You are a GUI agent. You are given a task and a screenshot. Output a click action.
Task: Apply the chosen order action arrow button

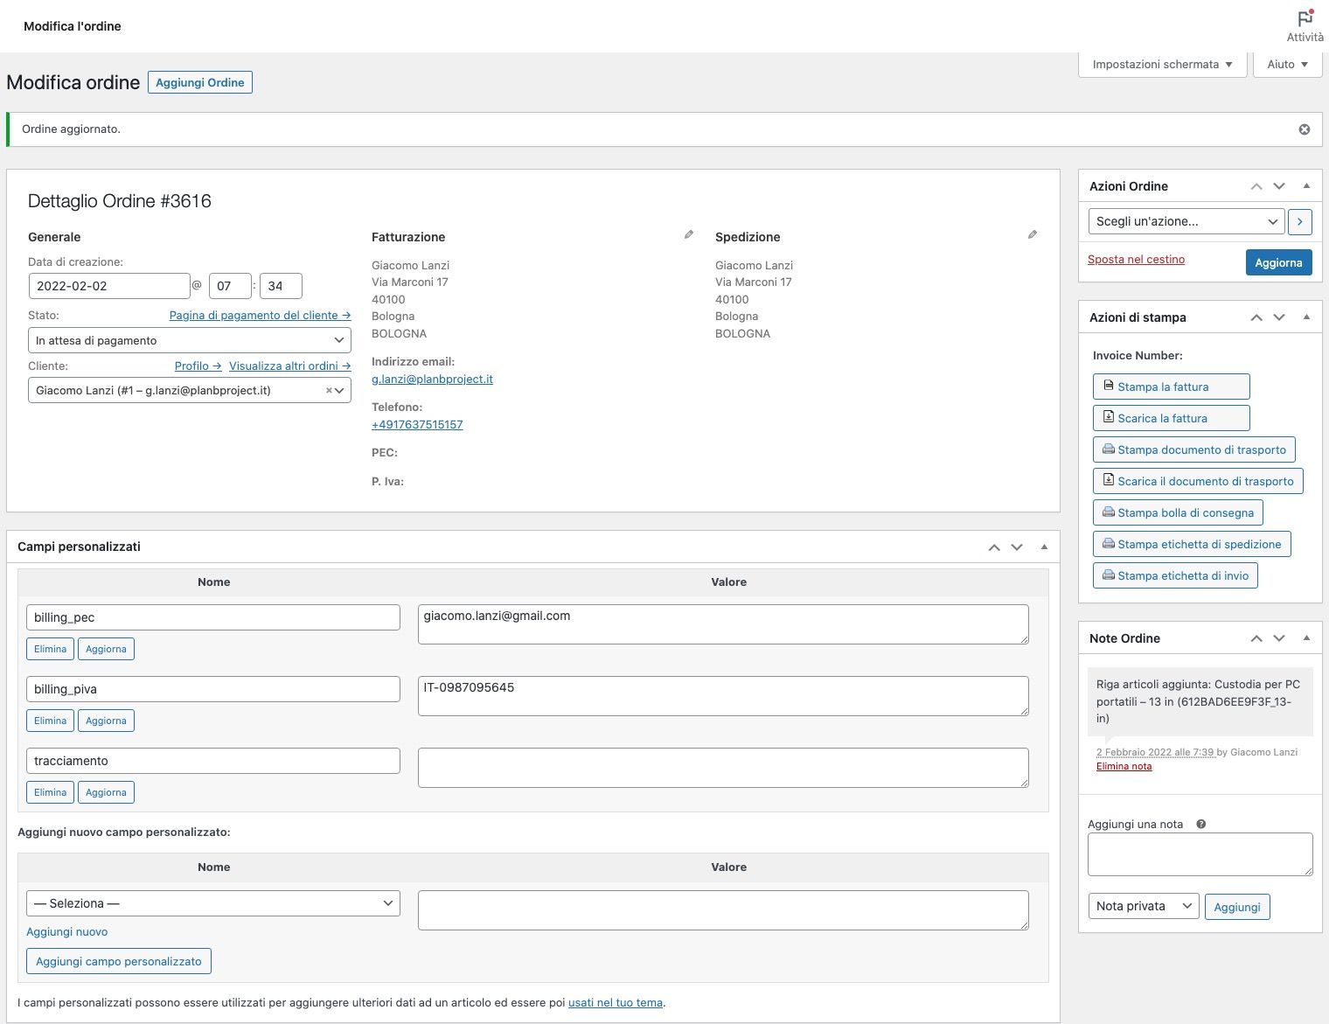pos(1300,221)
